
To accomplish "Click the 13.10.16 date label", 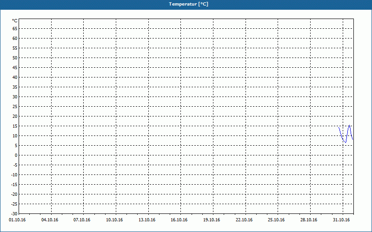I will [147, 220].
